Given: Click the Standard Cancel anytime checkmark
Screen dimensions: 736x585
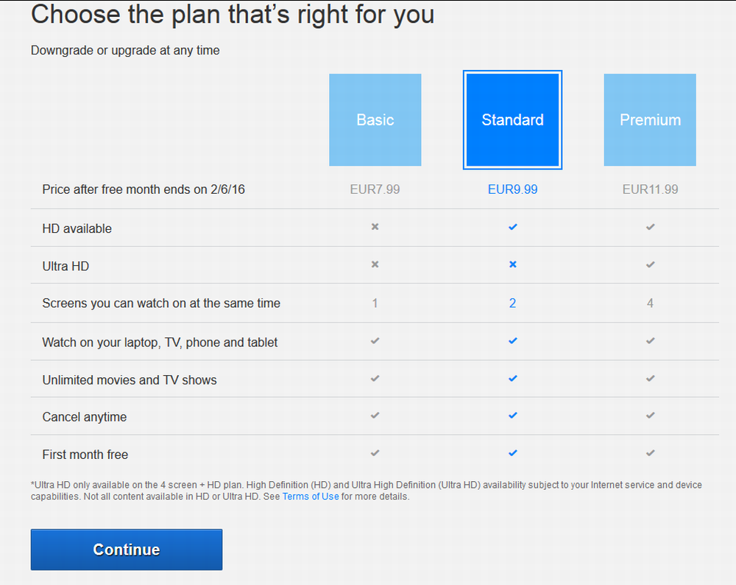Looking at the screenshot, I should tap(512, 416).
